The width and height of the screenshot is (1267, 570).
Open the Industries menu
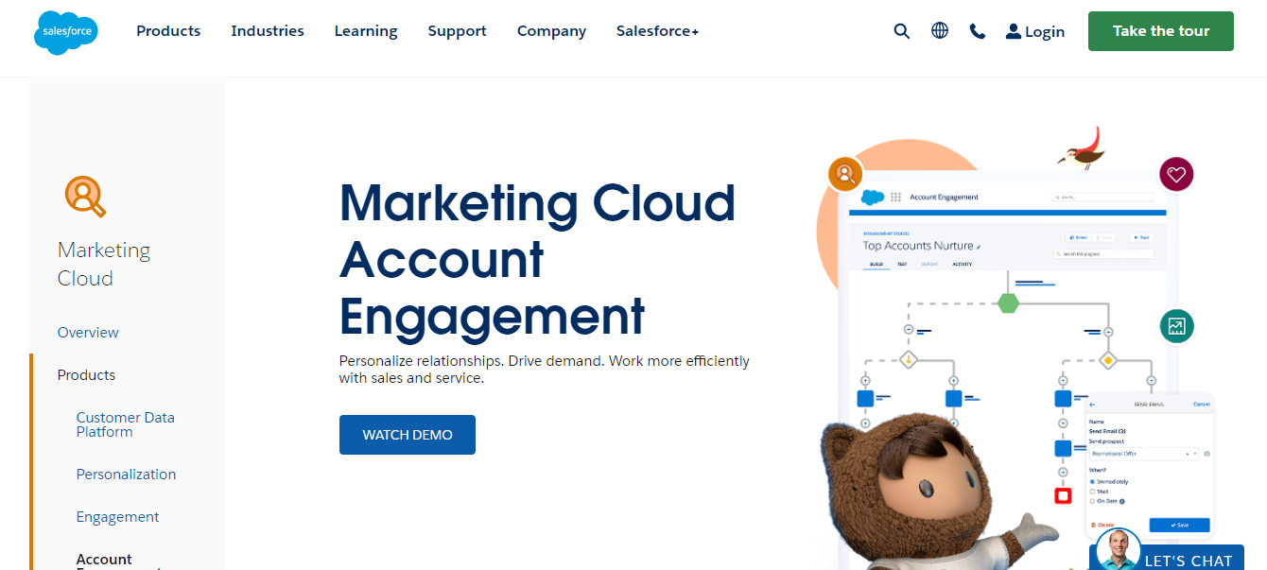[268, 31]
